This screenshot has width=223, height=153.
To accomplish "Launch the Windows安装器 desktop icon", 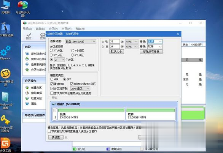I will pyautogui.click(x=5, y=101).
